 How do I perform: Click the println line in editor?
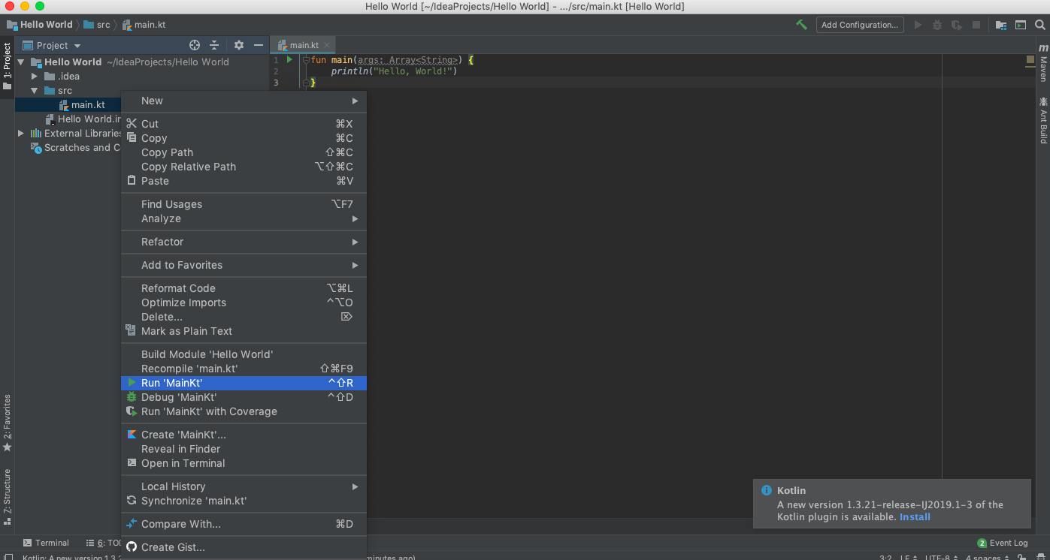point(394,71)
